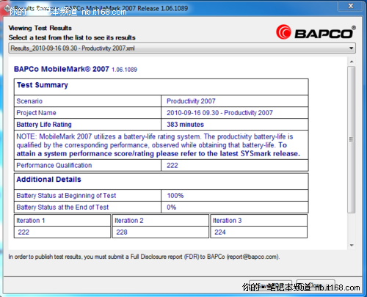Click the '383 minutes' value
The image size is (367, 297).
185,125
